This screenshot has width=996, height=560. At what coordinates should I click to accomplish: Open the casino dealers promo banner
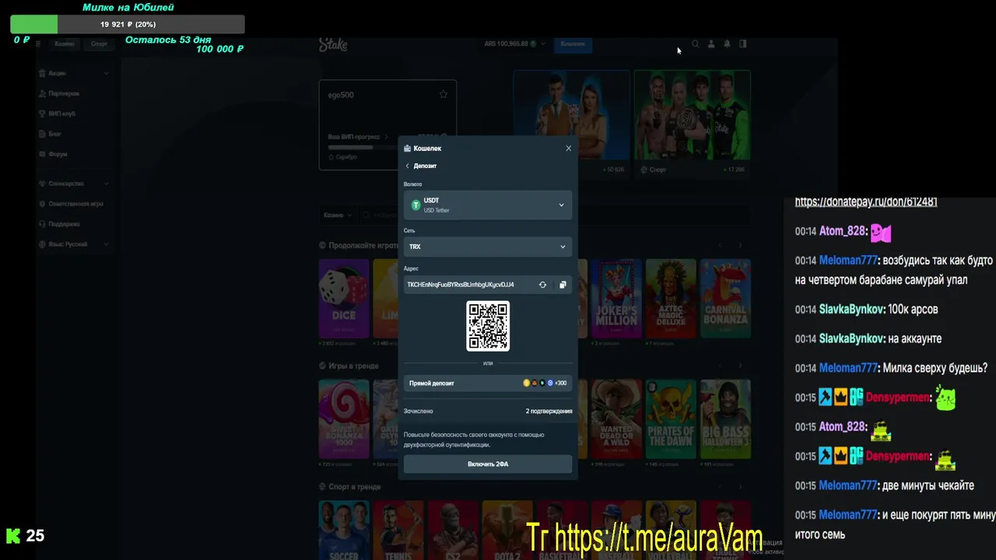(572, 123)
